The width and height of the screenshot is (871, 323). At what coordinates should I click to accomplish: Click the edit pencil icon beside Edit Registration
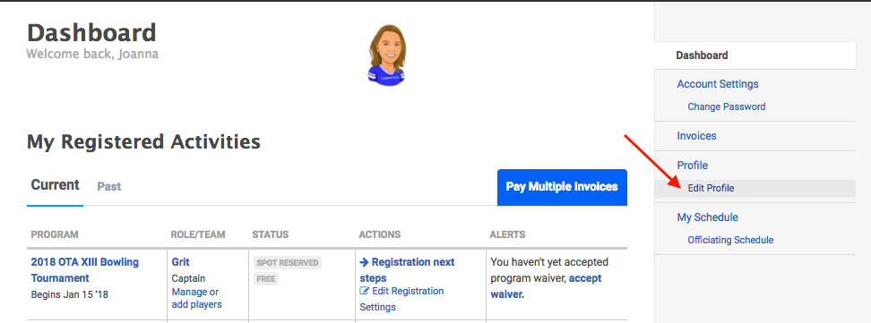point(365,291)
